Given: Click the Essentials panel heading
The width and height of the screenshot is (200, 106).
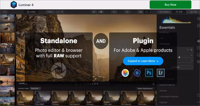Looking at the screenshot, I should [x=167, y=28].
